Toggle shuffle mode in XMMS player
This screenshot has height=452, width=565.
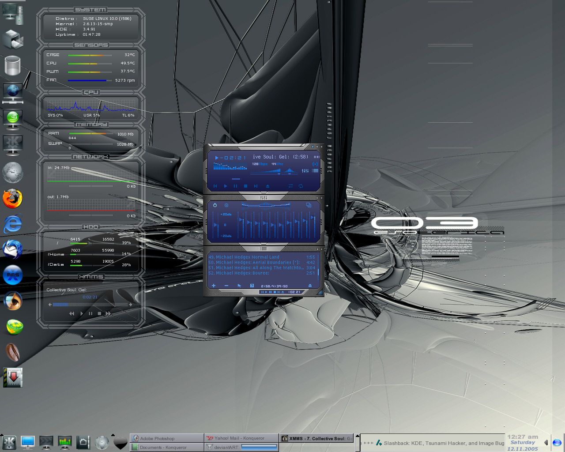pos(290,186)
